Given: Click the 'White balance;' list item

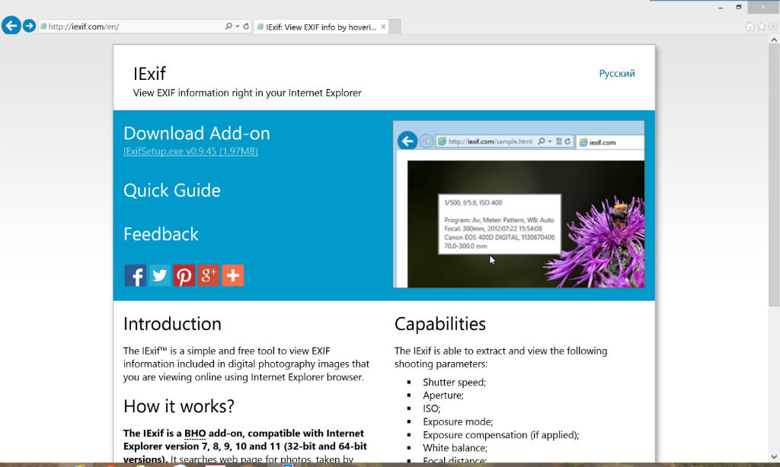Looking at the screenshot, I should [456, 448].
